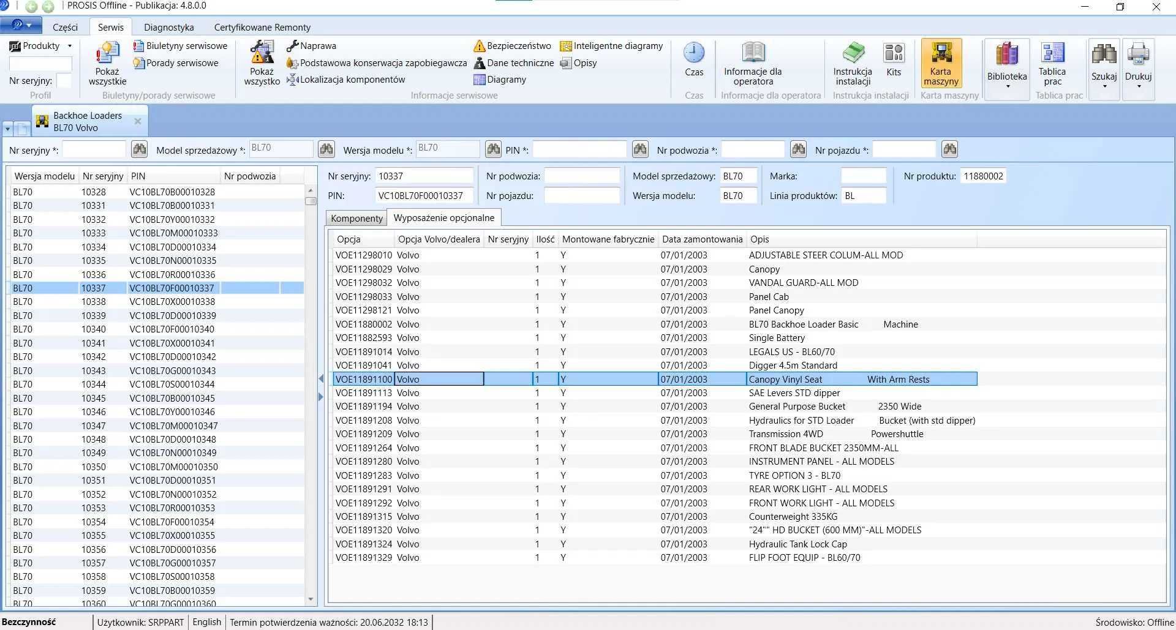This screenshot has height=630, width=1176.
Task: Click the back navigation arrow
Action: coord(31,6)
